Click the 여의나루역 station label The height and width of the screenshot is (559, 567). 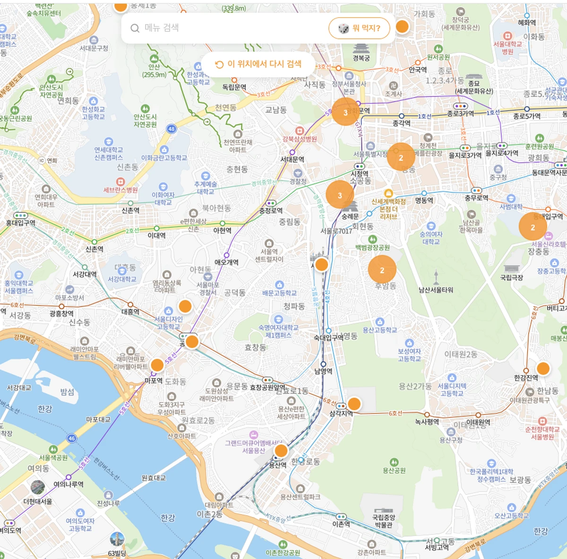[68, 484]
